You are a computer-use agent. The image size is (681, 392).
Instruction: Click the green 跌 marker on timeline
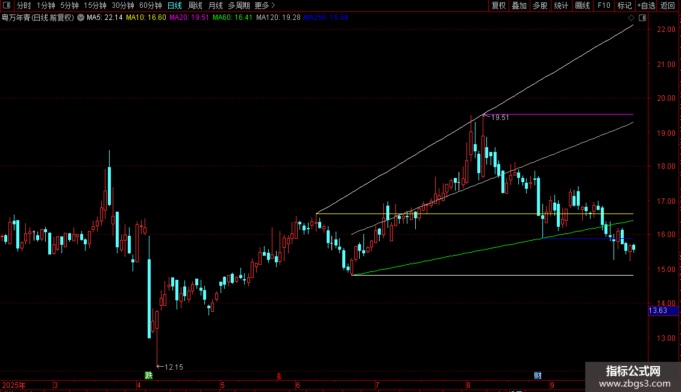149,376
